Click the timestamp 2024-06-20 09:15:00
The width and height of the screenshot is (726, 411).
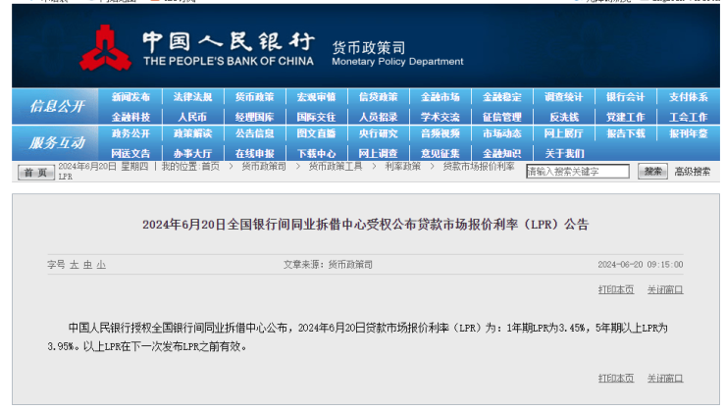[x=641, y=265]
